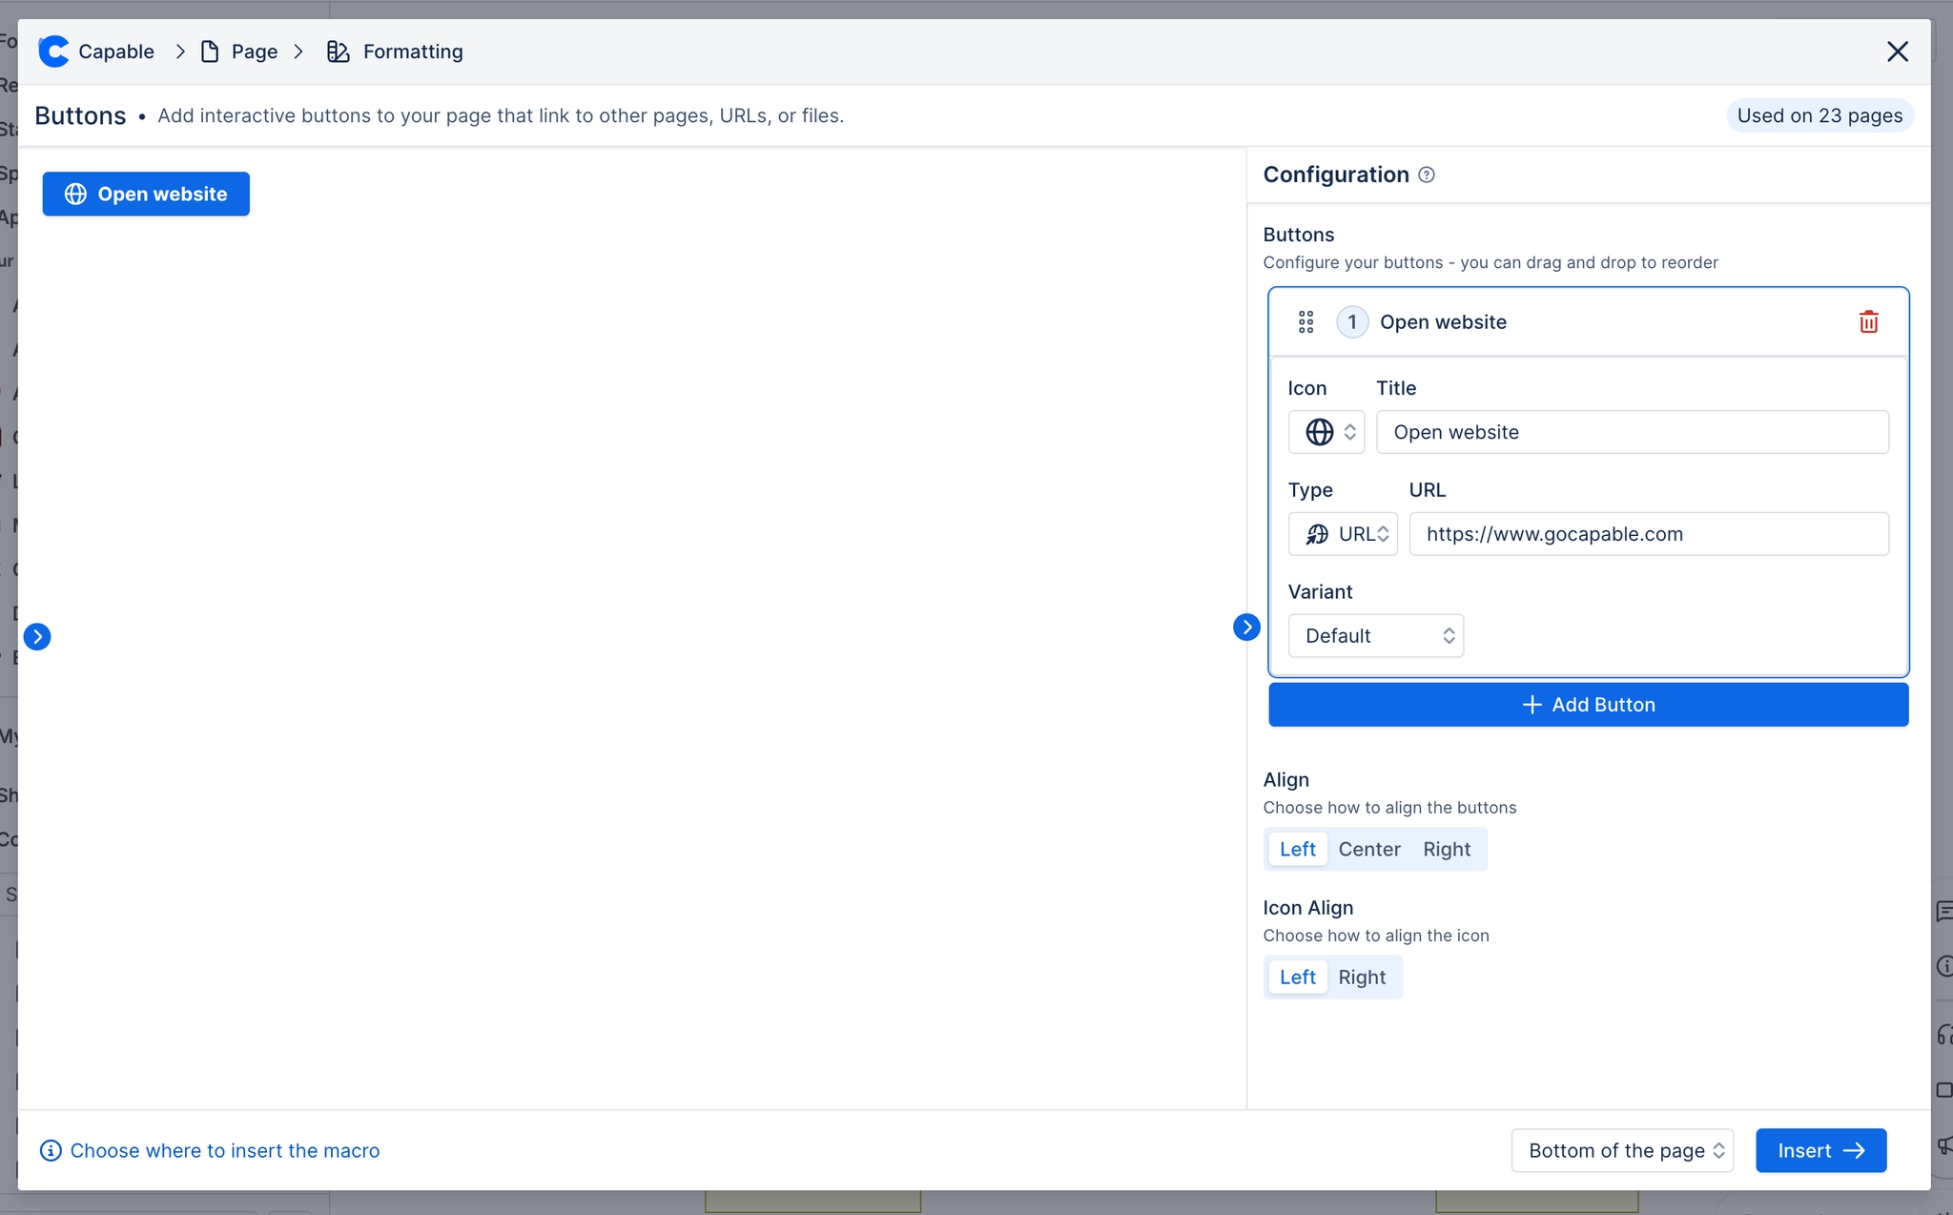
Task: Delete the Open website button via trash icon
Action: pos(1867,321)
